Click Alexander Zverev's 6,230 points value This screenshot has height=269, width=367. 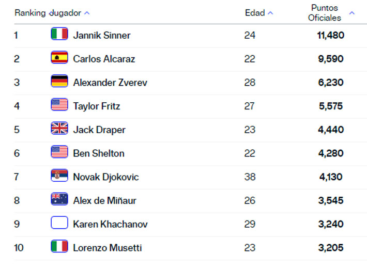330,83
